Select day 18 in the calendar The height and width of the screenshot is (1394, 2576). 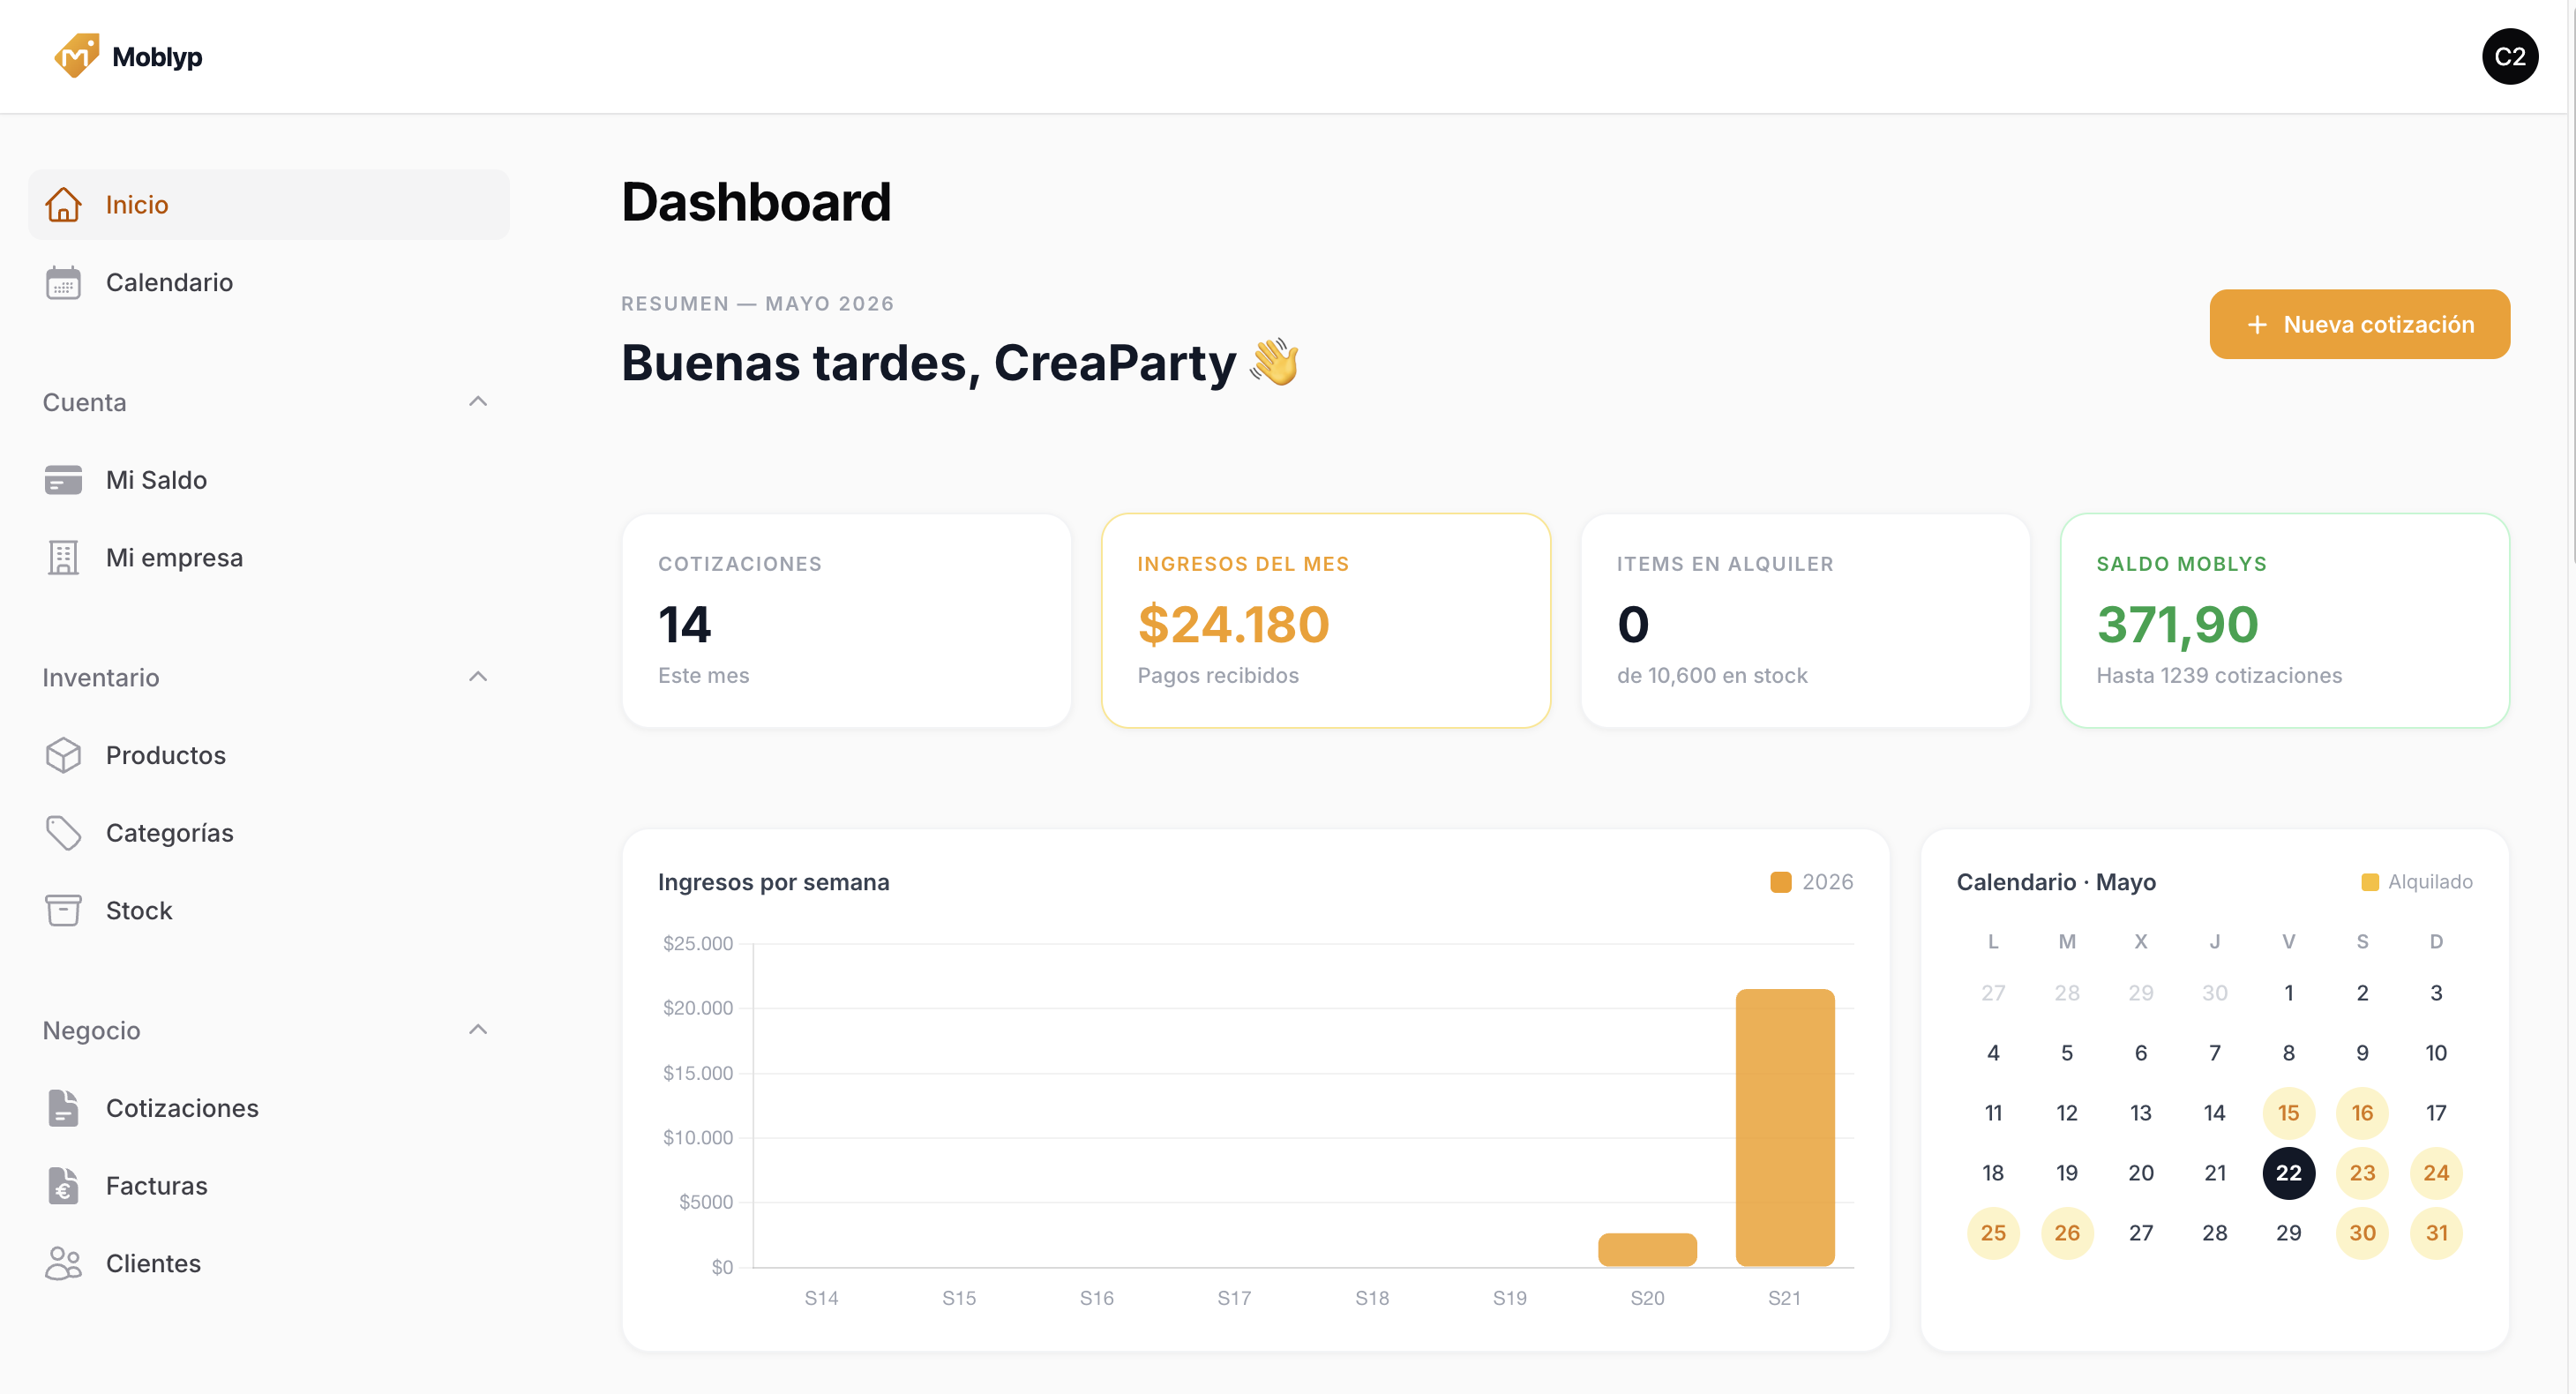click(x=1993, y=1173)
